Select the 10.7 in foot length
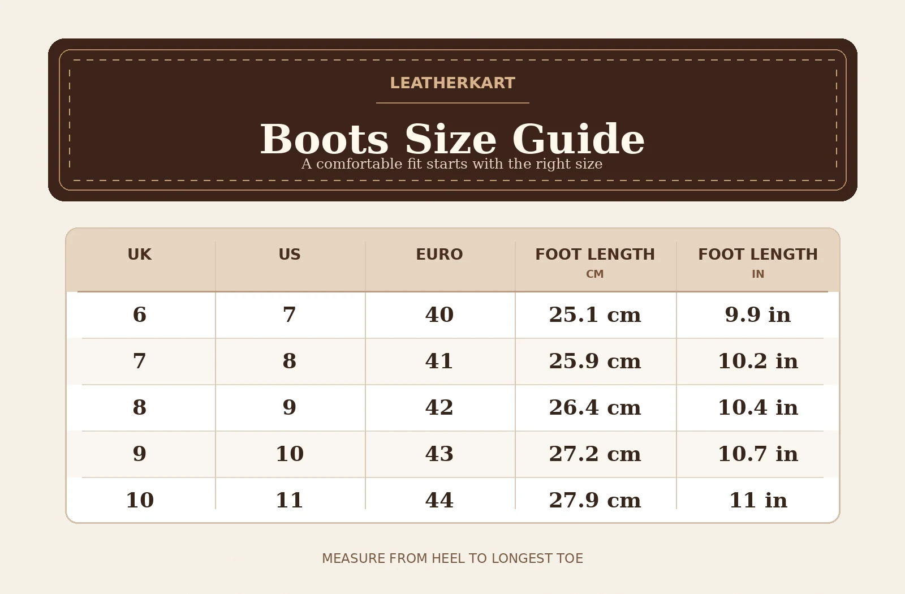Viewport: 905px width, 594px height. (x=758, y=454)
